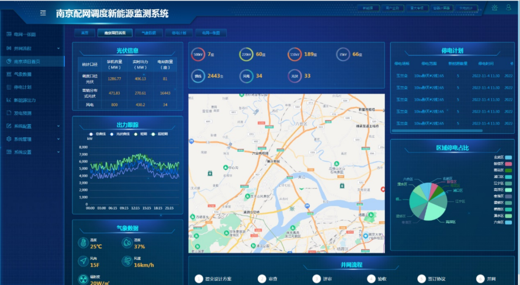Expand the 并网流程 sidebar submenu
520x285 pixels.
point(58,48)
